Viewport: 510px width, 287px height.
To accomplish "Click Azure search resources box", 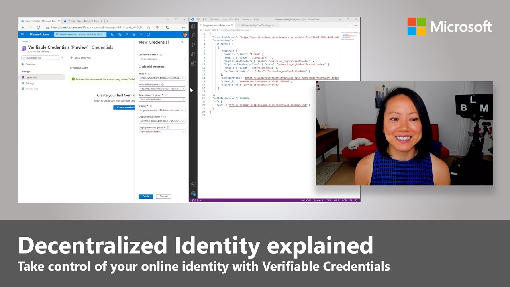I will 81,35.
